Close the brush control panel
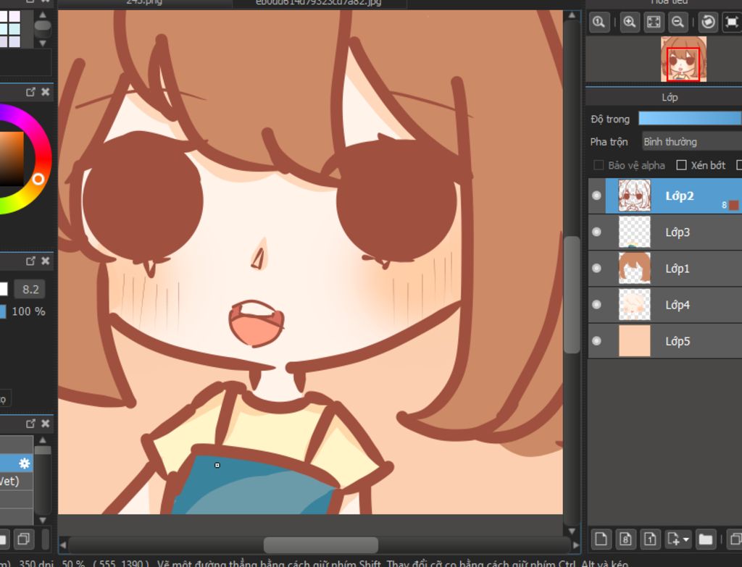The width and height of the screenshot is (742, 567). 46,261
